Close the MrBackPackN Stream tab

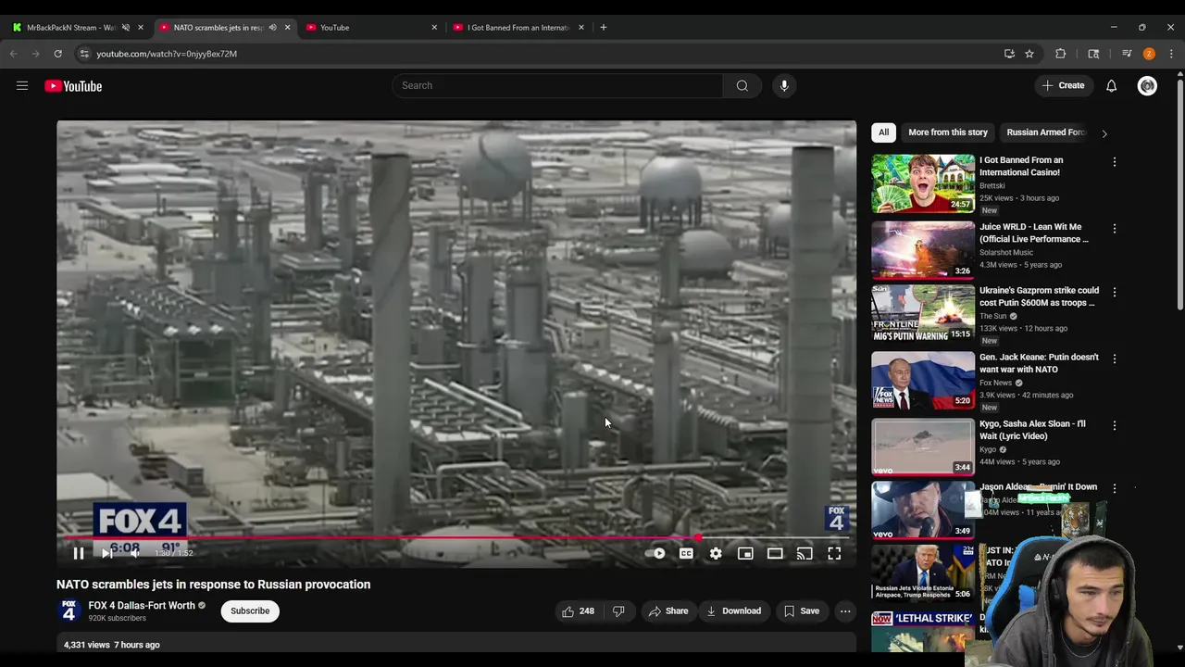[141, 28]
